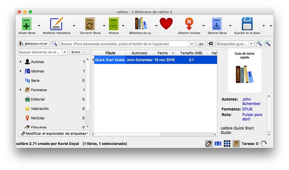
Task: Click John Schember author link
Action: pyautogui.click(x=251, y=101)
